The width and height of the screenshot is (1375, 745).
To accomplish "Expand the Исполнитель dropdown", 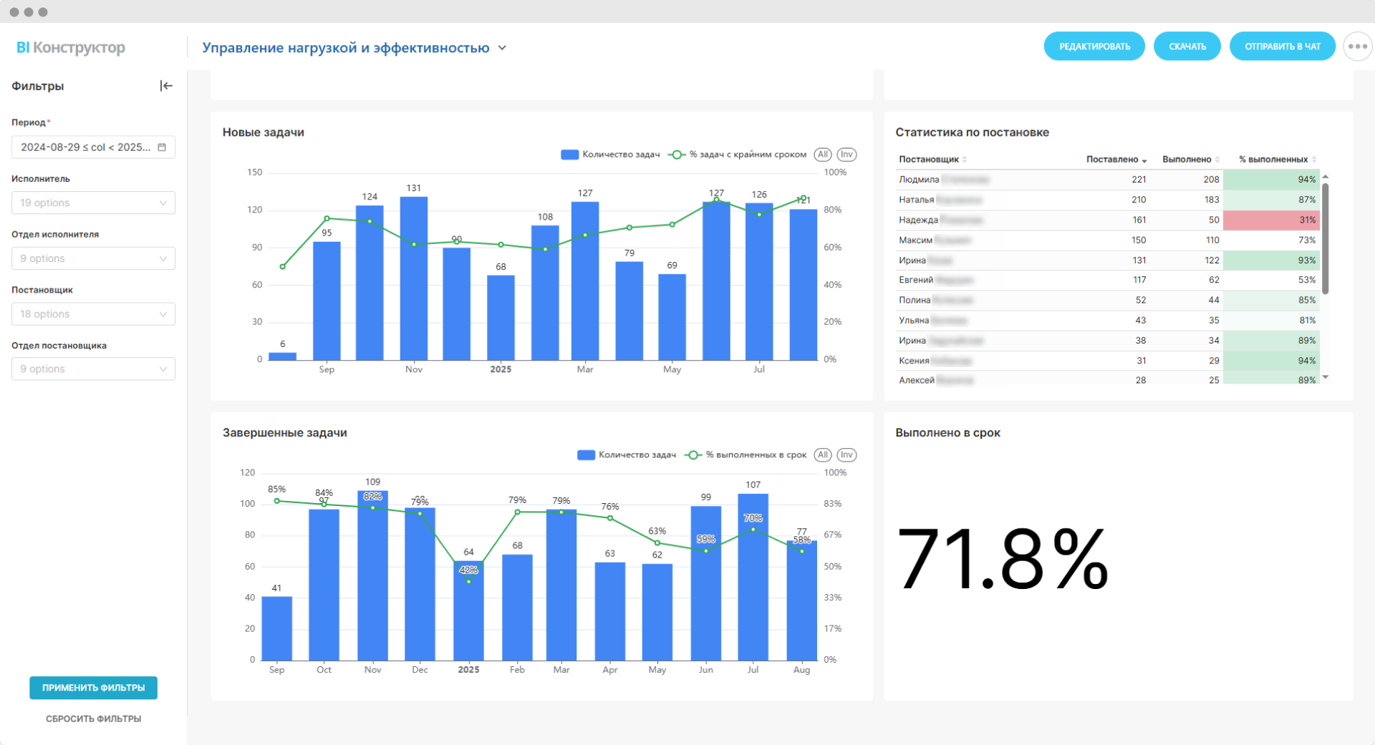I will 93,203.
